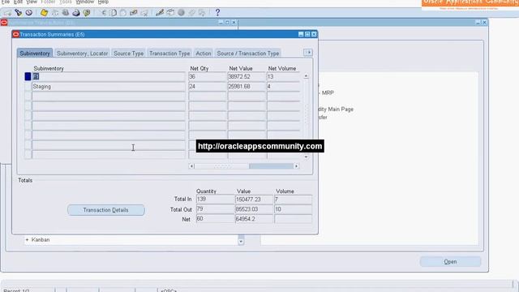Image resolution: width=519 pixels, height=292 pixels.
Task: Click the Folder Tools toolbar icon
Action: click(202, 13)
